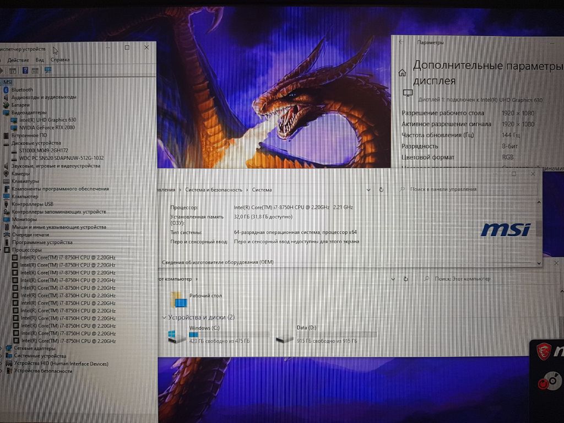Image resolution: width=564 pixels, height=423 pixels.
Task: Click the home icon in the Параметры window
Action: [402, 73]
